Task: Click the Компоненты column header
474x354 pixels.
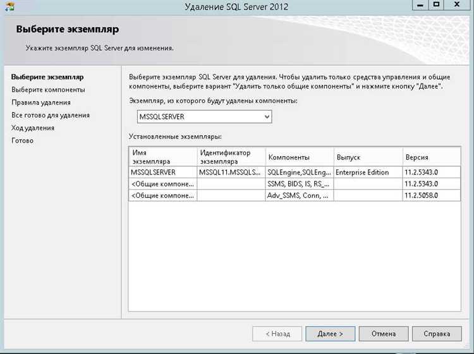Action: (300, 157)
